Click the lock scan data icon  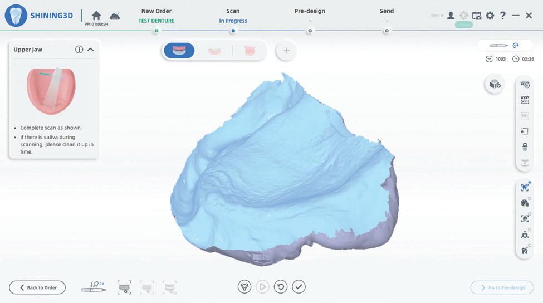[525, 147]
